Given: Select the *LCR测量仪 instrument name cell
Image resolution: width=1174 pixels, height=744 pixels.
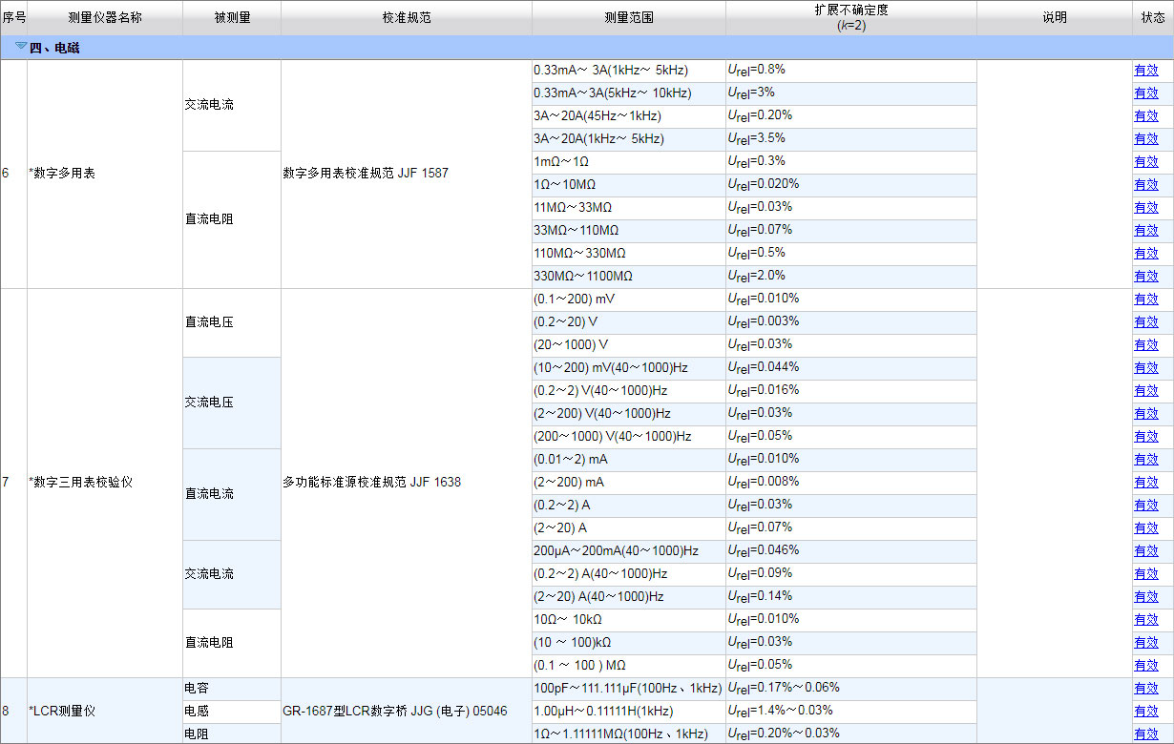Looking at the screenshot, I should coord(105,712).
